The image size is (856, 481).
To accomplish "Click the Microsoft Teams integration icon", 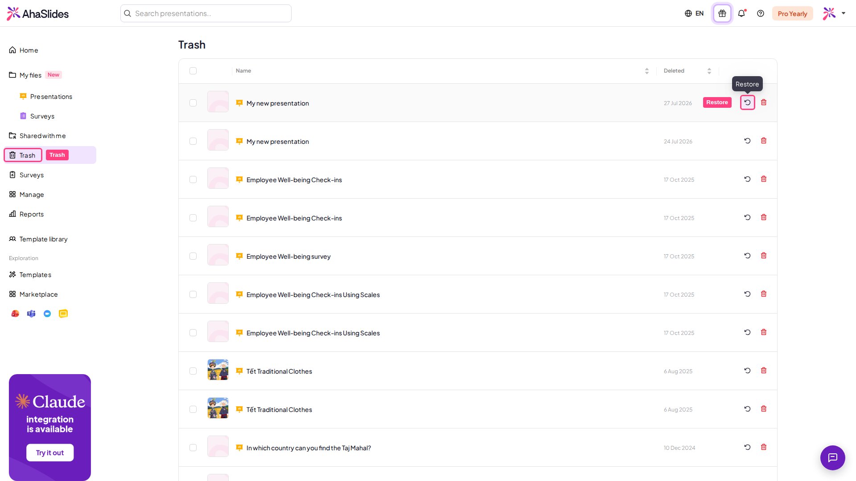I will coord(31,314).
